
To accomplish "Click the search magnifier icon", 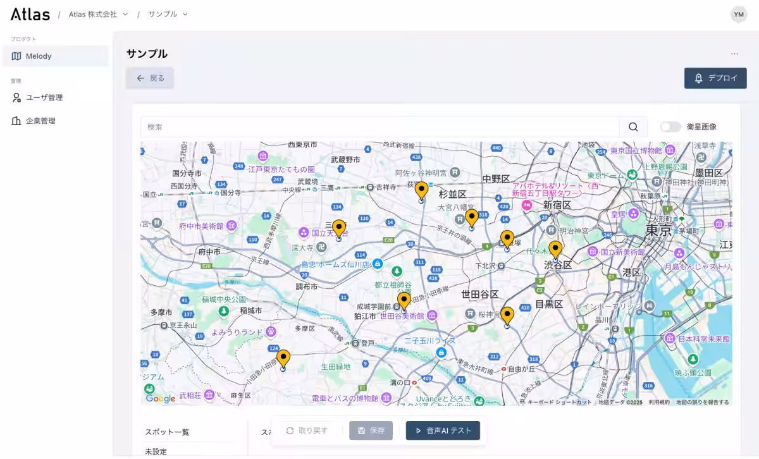I will pos(633,127).
